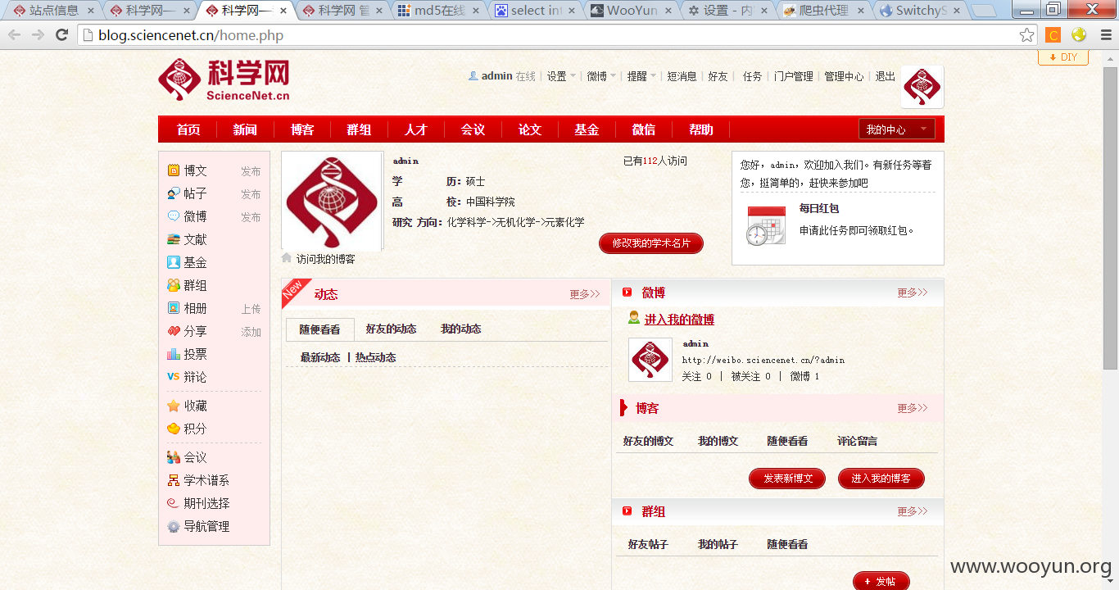Reload the page with browser refresh icon
This screenshot has height=590, width=1119.
point(61,34)
